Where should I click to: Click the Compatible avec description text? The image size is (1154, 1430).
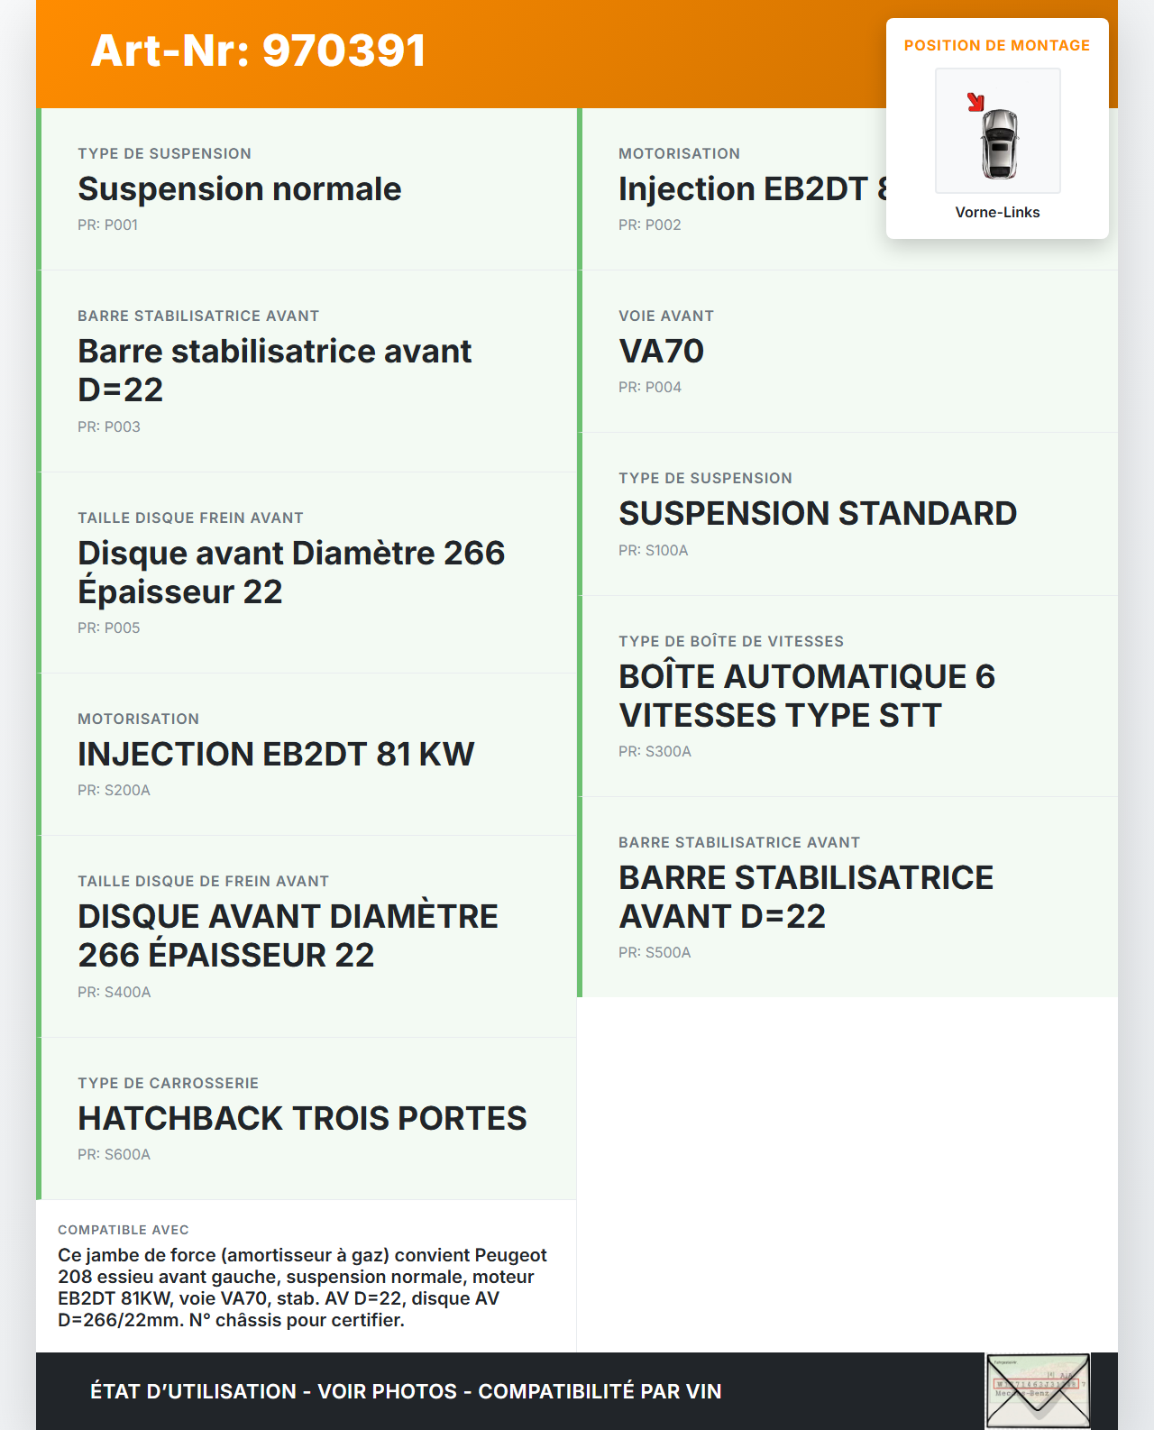[x=303, y=1288]
